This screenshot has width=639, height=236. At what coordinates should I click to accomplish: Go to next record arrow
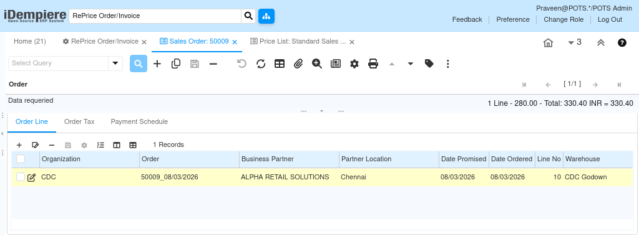click(x=595, y=85)
